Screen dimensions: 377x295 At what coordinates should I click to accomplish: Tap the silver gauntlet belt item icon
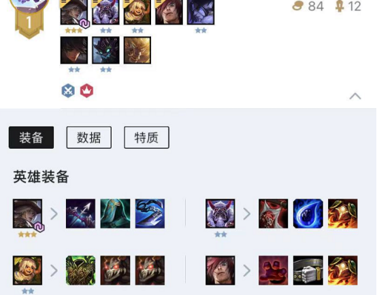(308, 271)
